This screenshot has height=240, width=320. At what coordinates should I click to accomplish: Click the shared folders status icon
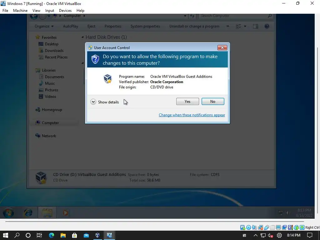(272, 227)
